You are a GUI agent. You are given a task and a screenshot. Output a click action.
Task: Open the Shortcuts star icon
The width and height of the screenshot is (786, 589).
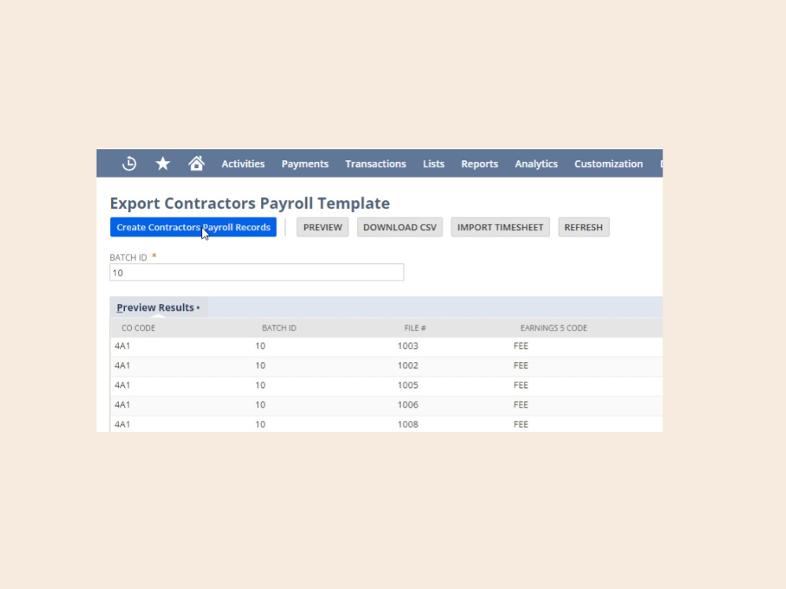coord(163,163)
